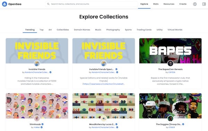Open the Photography category tab
Screen dimensions: 208x131
point(113,30)
